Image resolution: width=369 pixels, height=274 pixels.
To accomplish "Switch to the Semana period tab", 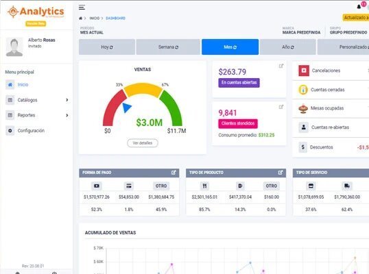I will (x=168, y=47).
